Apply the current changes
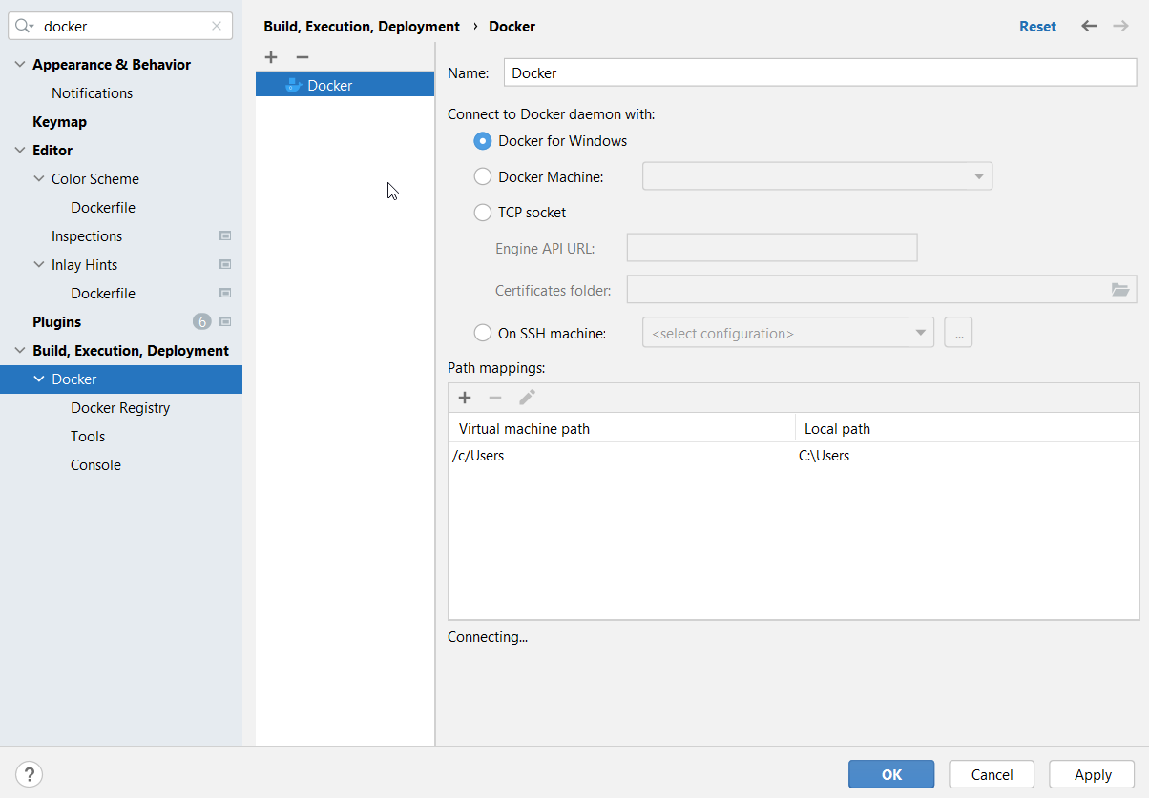 [1091, 774]
